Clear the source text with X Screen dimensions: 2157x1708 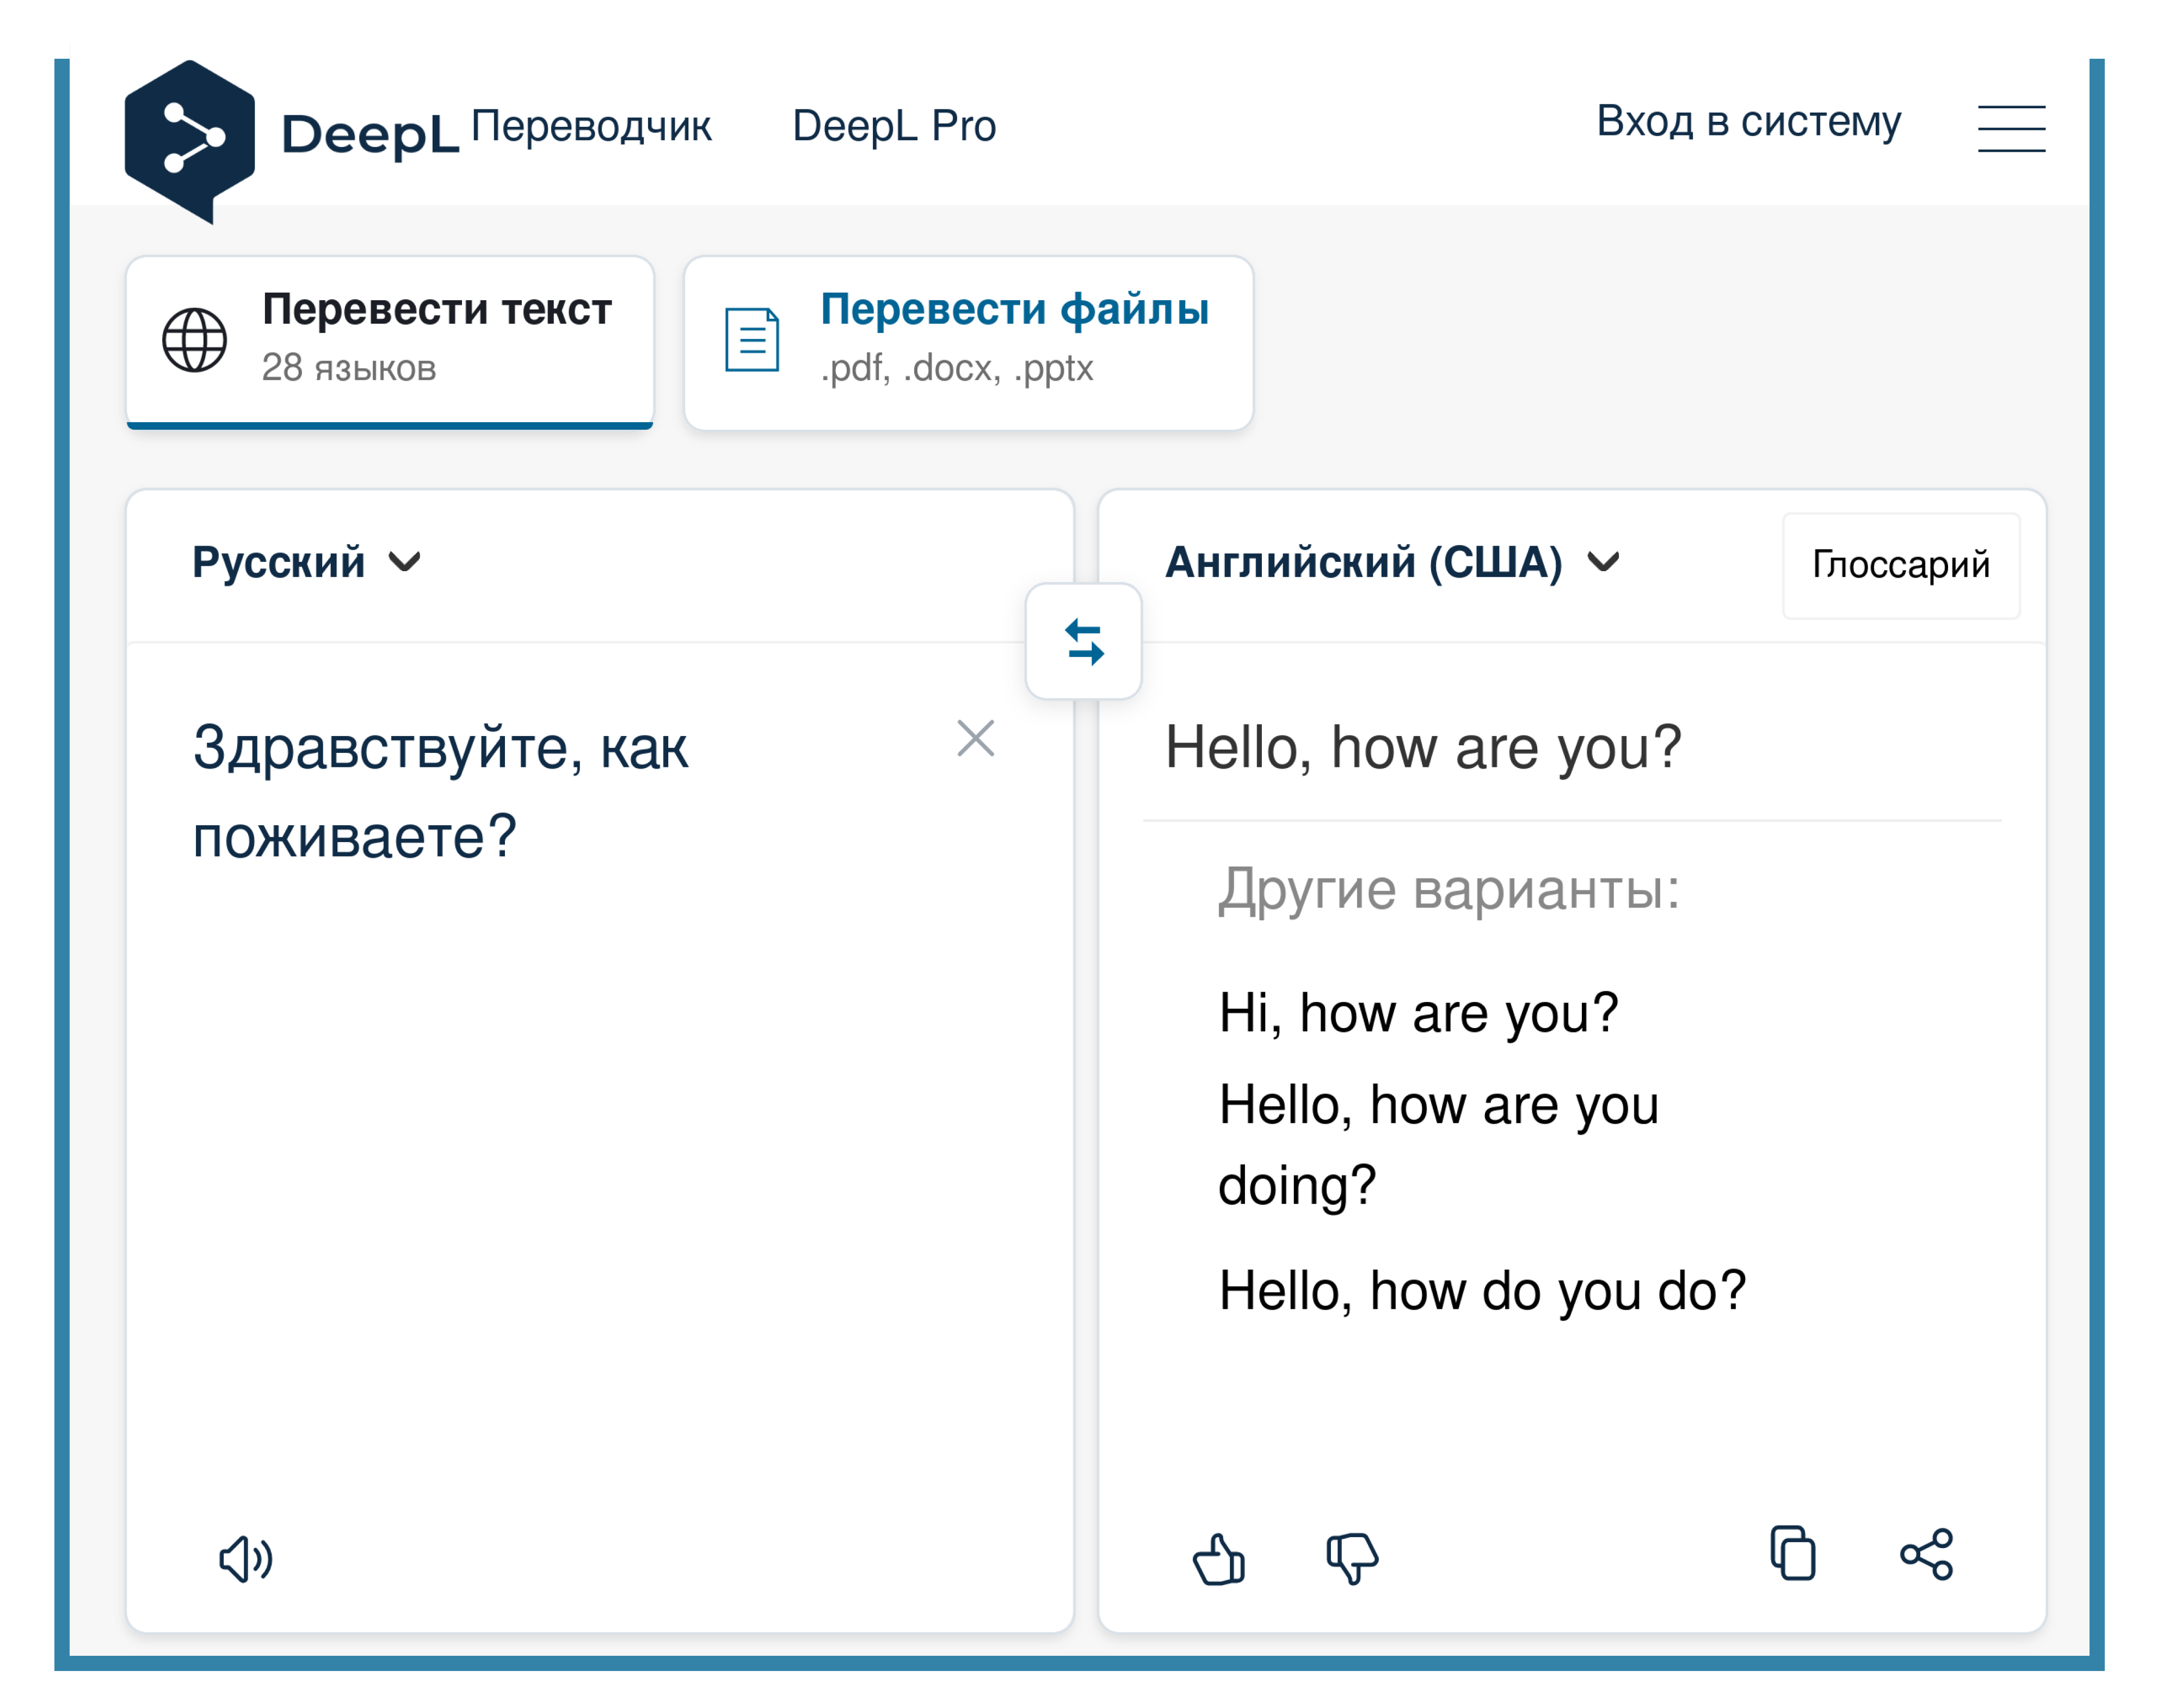(x=976, y=739)
